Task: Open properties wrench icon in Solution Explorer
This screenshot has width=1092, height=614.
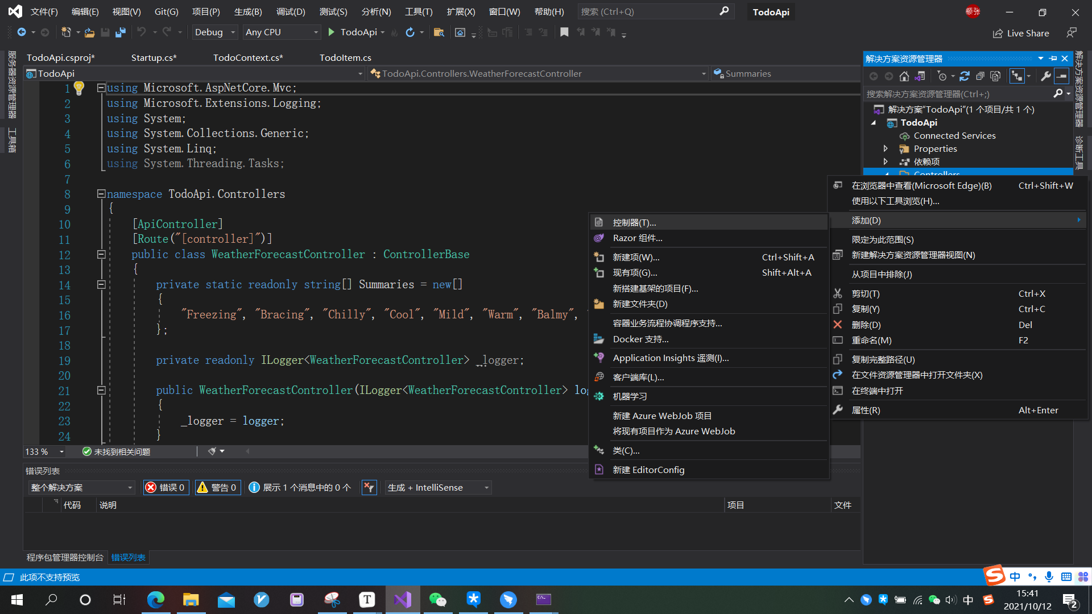Action: tap(1045, 76)
